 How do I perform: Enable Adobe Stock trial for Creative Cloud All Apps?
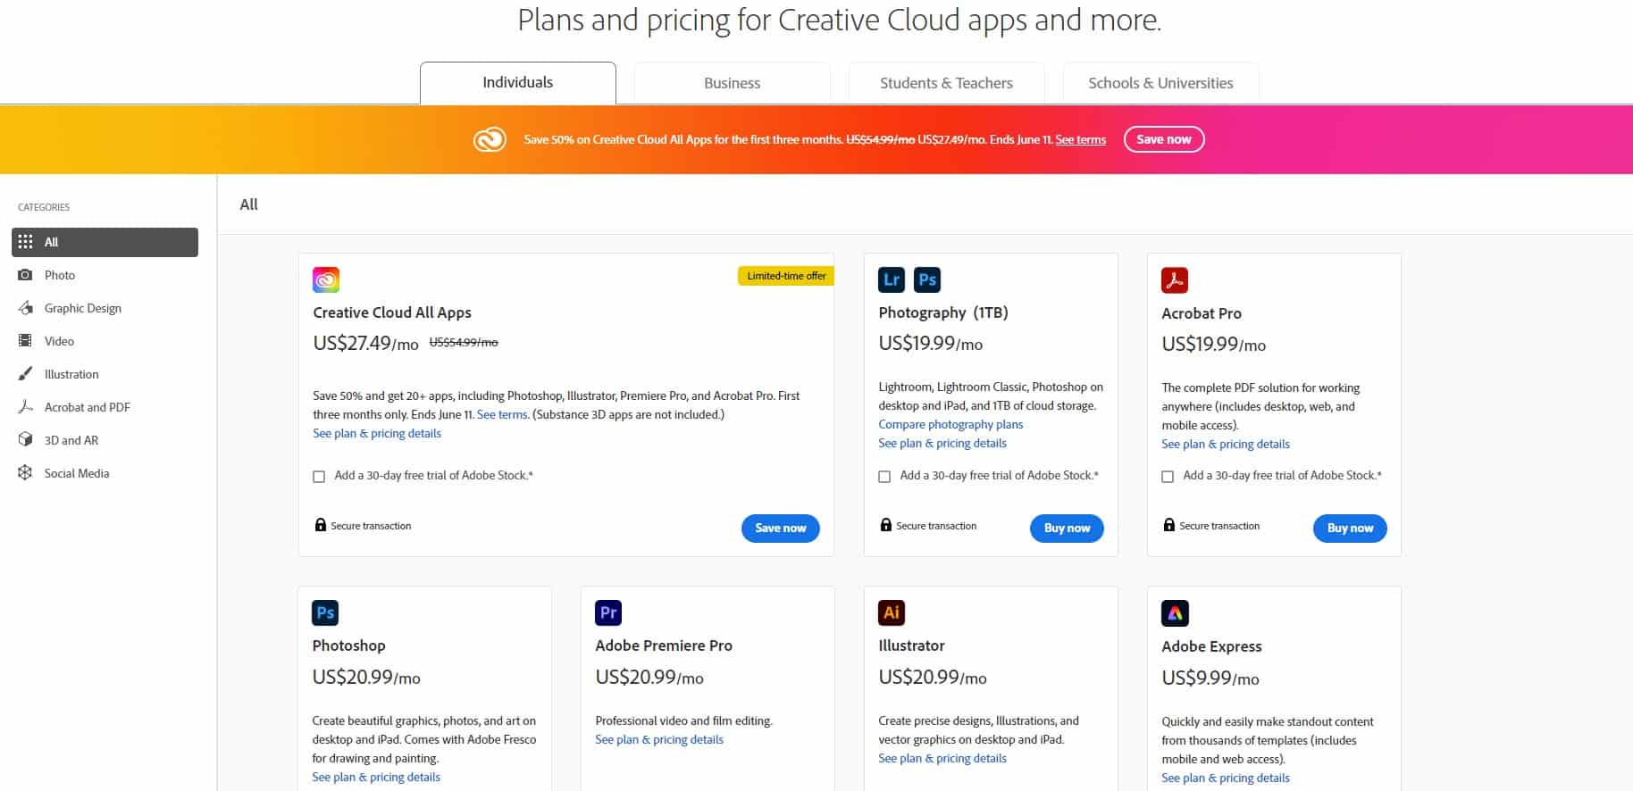click(x=319, y=477)
